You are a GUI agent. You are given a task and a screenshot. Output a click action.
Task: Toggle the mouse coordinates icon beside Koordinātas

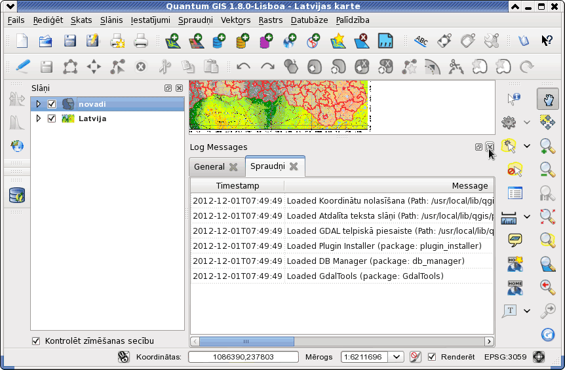124,357
